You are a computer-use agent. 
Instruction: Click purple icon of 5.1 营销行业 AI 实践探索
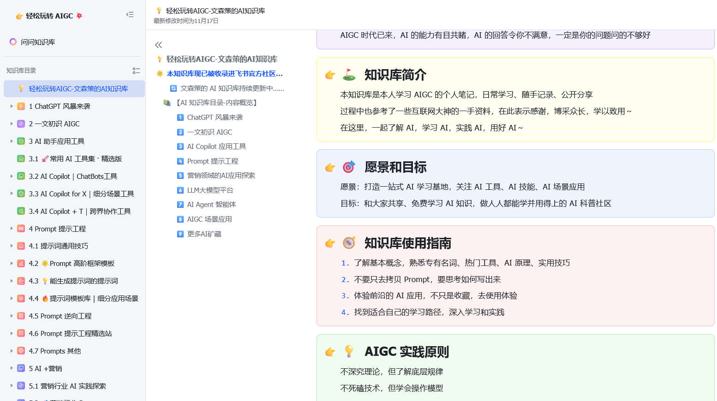(21, 386)
